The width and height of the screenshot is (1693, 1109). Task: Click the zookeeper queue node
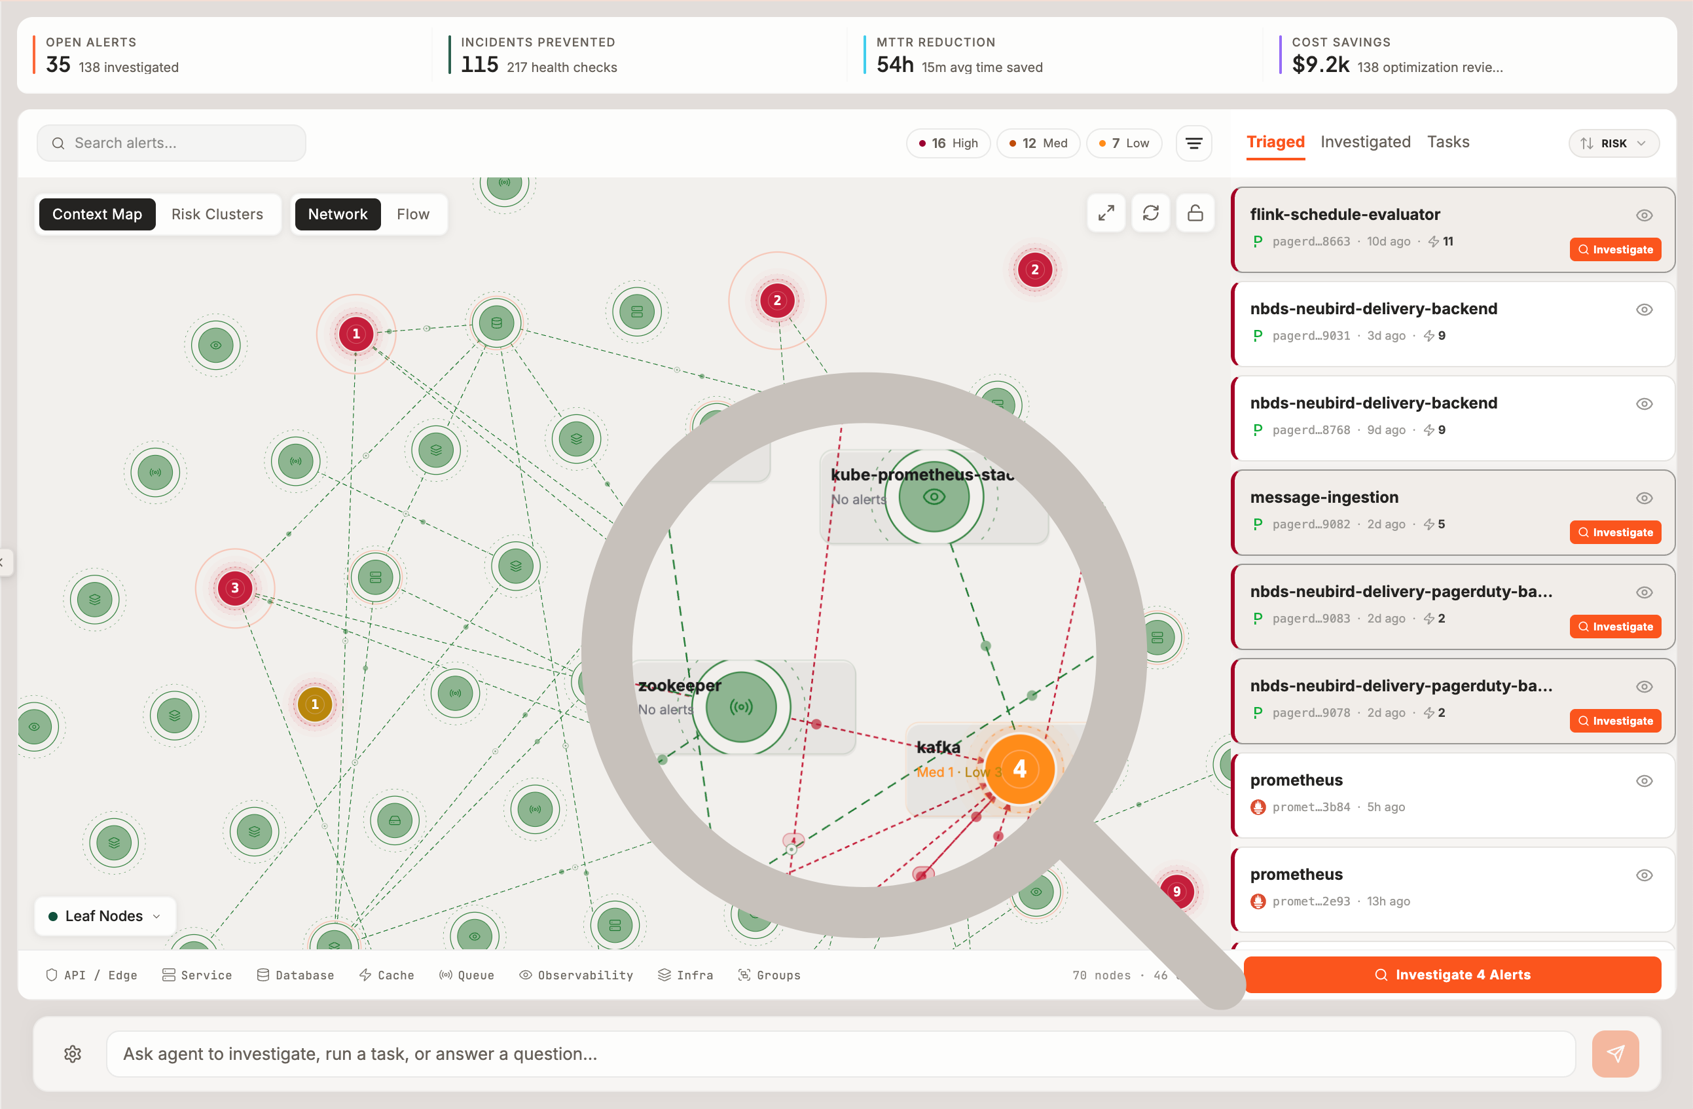[740, 707]
